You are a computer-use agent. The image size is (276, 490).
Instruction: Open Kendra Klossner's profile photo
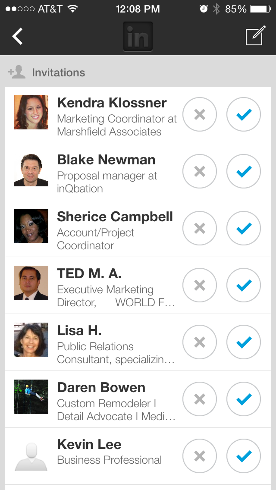click(31, 112)
